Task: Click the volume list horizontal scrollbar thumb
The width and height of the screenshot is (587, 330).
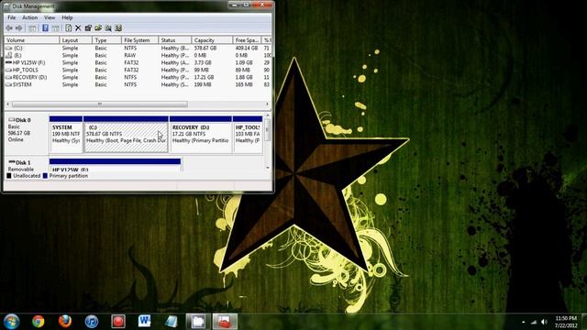Action: click(100, 104)
